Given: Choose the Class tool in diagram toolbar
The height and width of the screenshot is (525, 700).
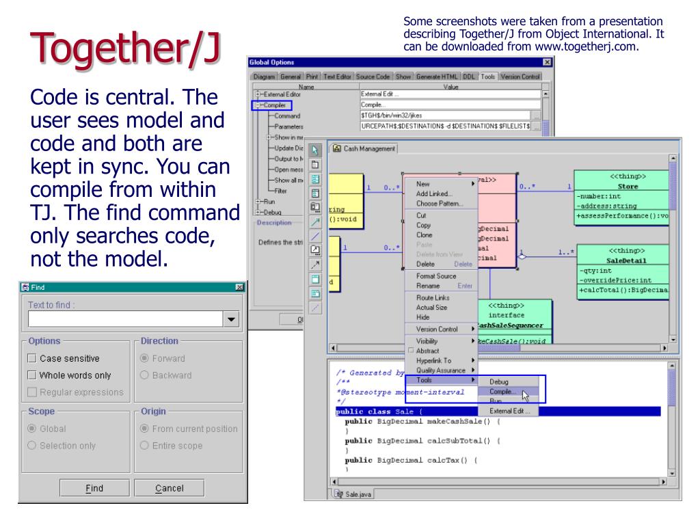Looking at the screenshot, I should click(315, 179).
